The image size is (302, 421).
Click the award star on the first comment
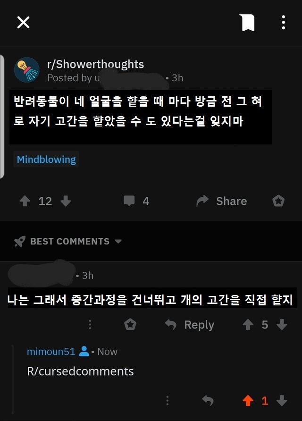131,325
